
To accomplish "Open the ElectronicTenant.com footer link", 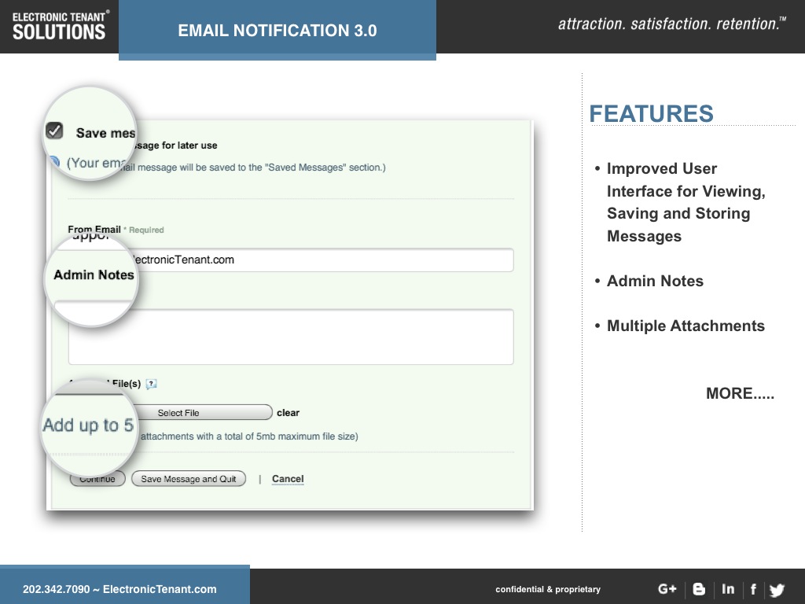I will [160, 589].
